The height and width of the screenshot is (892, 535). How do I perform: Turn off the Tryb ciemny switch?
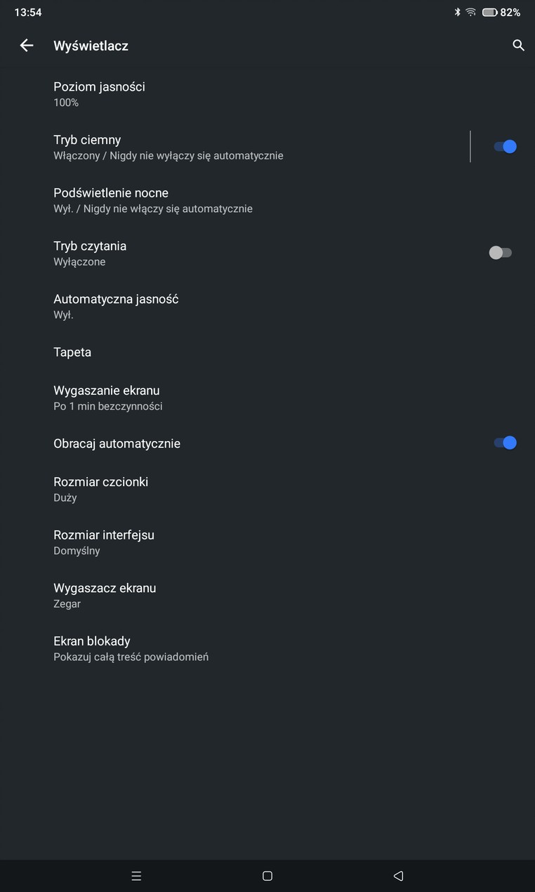tap(505, 146)
